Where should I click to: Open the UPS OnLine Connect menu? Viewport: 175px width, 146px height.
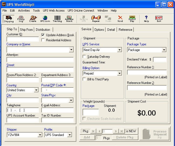[x=81, y=11]
